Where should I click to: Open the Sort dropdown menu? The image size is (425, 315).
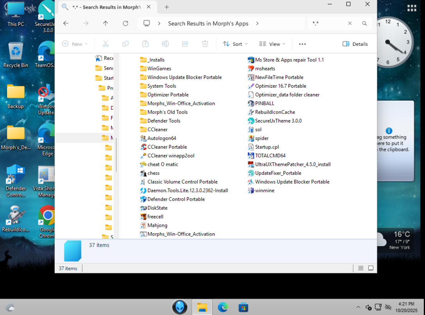[x=236, y=44]
